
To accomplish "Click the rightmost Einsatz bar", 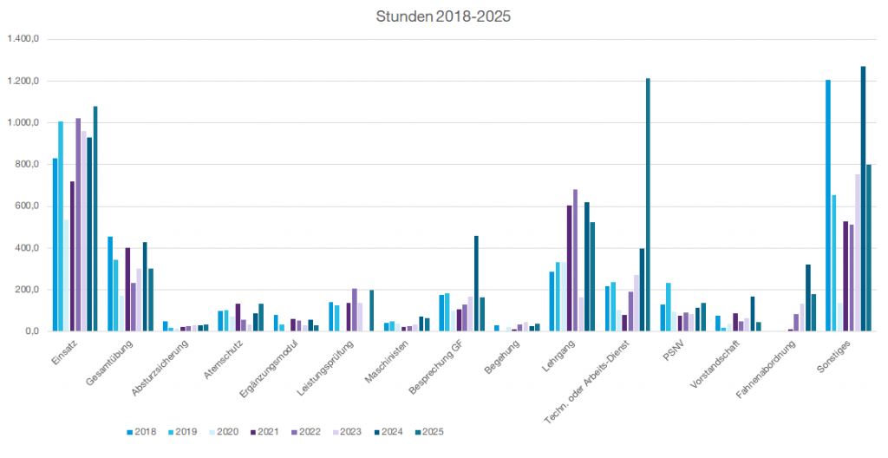I will pyautogui.click(x=95, y=219).
